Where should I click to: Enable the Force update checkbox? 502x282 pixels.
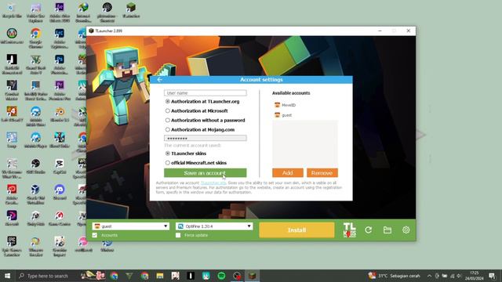178,235
